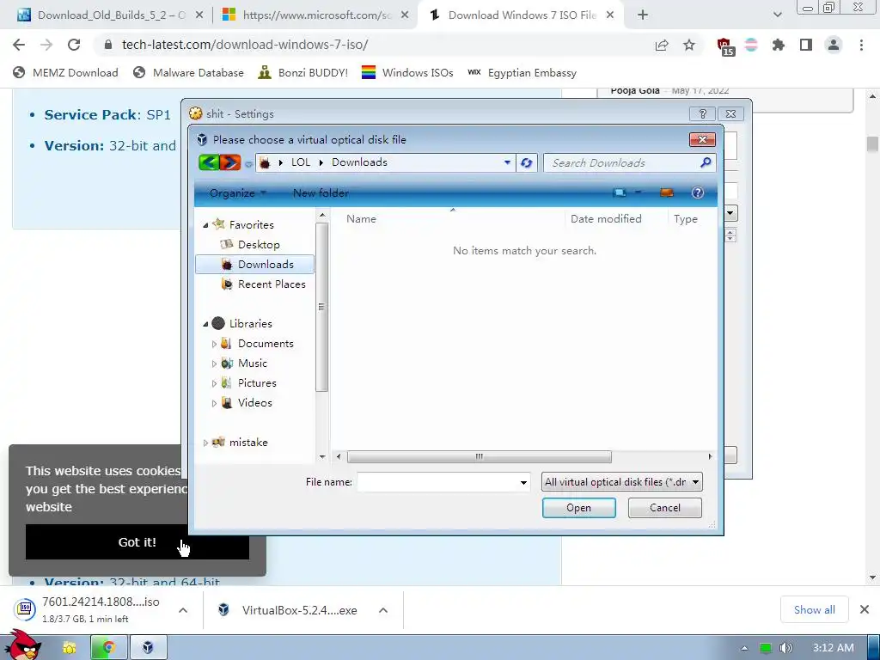Open Chrome side panel icon
The width and height of the screenshot is (880, 660).
pyautogui.click(x=806, y=45)
